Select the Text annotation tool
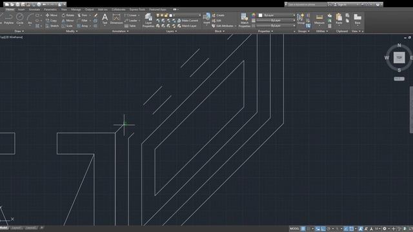Image resolution: width=413 pixels, height=232 pixels. tap(105, 19)
